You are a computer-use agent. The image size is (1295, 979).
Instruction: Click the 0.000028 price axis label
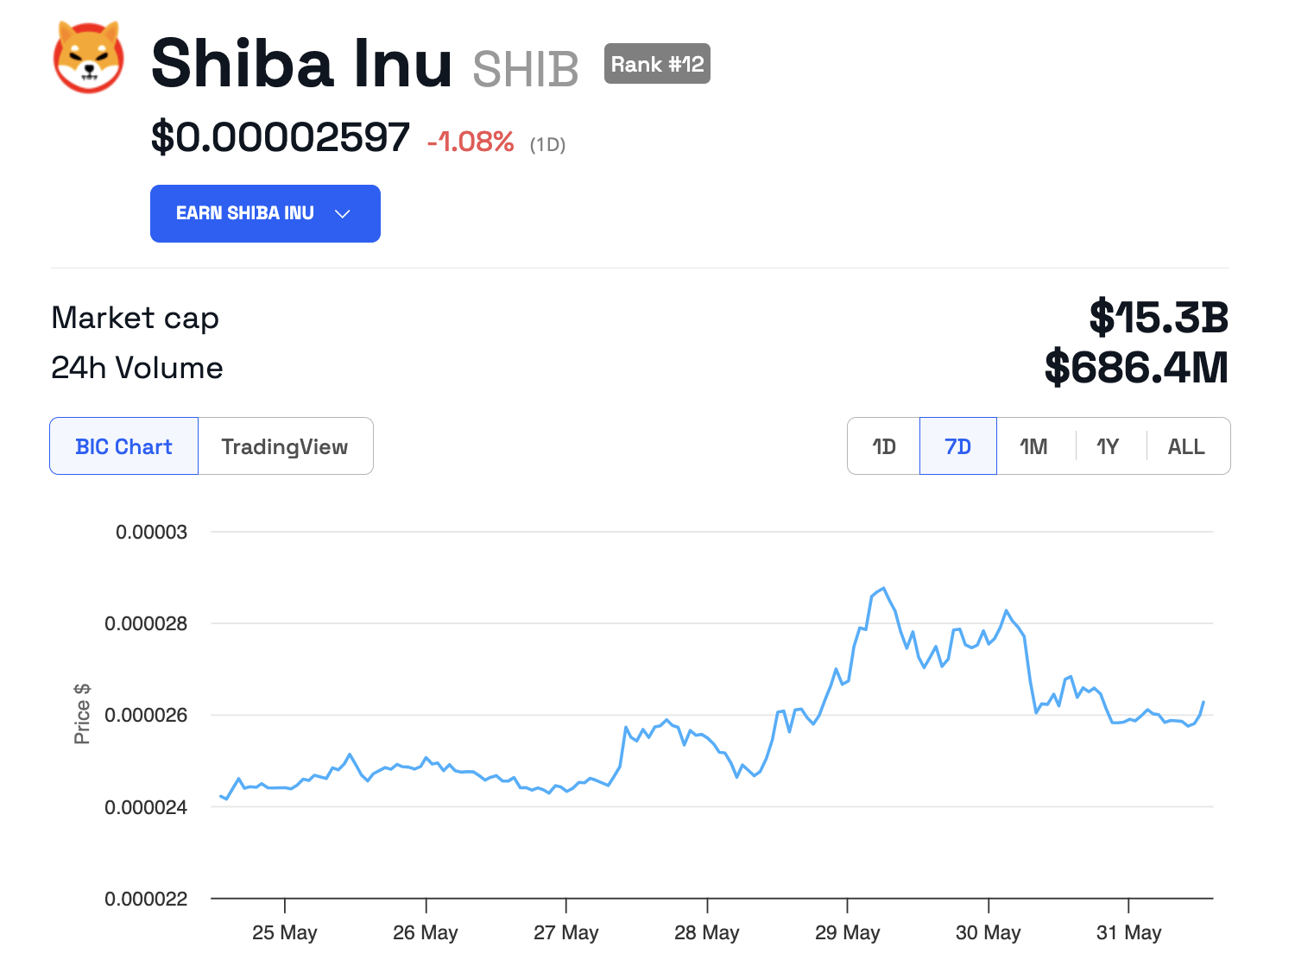coord(146,623)
